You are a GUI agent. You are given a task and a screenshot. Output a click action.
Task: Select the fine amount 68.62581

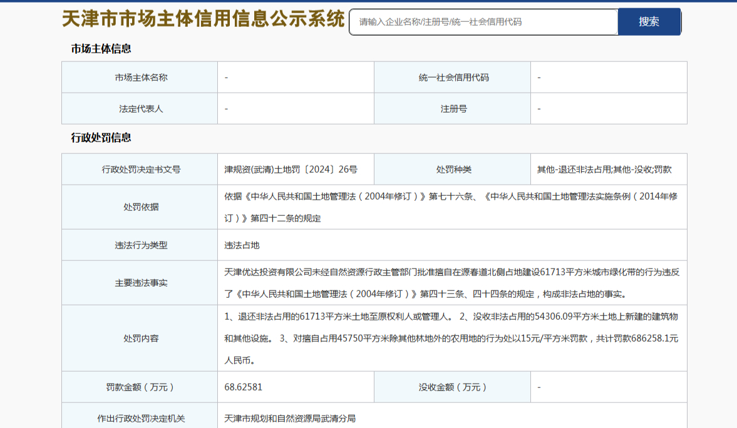click(x=243, y=387)
